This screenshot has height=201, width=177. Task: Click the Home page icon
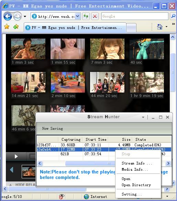click(159, 27)
